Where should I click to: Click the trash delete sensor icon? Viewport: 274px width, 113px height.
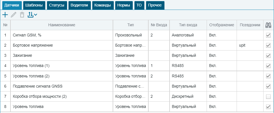coord(22,15)
